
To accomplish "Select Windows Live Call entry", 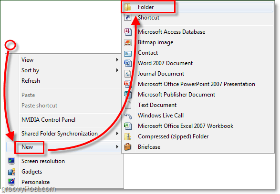I will point(198,116).
